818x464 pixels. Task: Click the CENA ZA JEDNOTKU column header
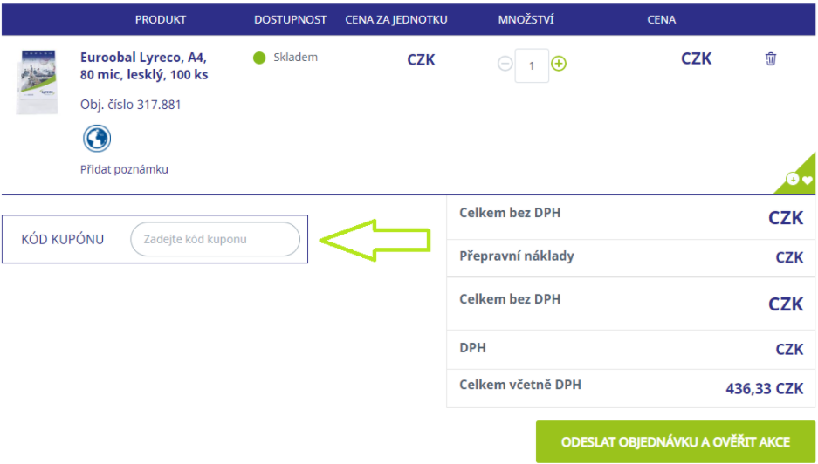(x=396, y=20)
